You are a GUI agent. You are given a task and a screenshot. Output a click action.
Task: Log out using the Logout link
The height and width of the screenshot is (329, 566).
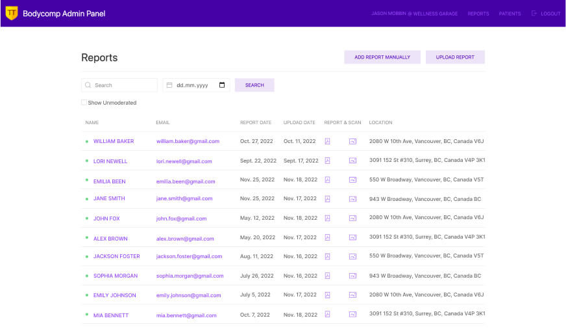pos(546,14)
